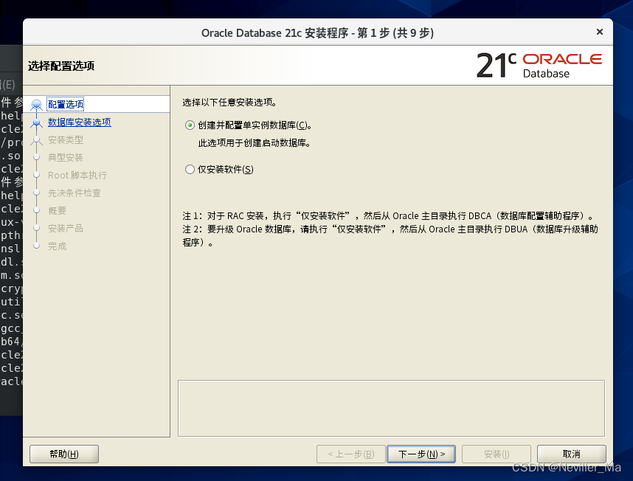
Task: Click the empty message box at bottom
Action: pos(391,409)
